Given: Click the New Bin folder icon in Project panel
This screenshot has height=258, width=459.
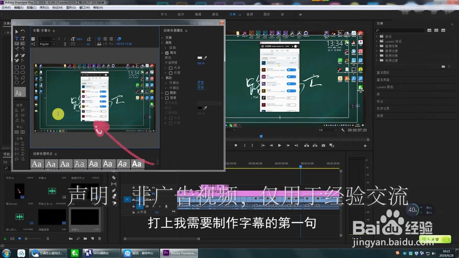Looking at the screenshot, I should click(x=85, y=239).
